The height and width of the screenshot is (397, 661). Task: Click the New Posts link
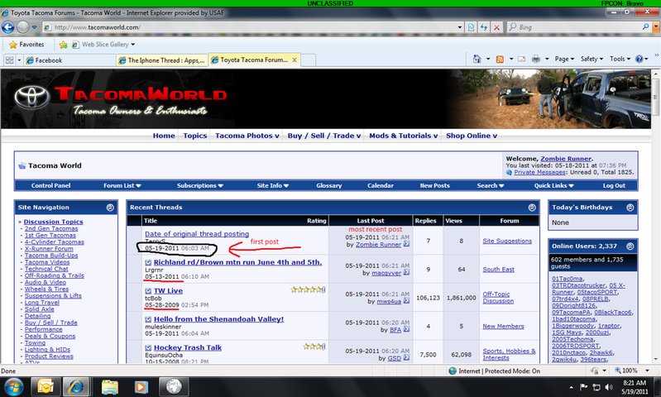tap(434, 185)
